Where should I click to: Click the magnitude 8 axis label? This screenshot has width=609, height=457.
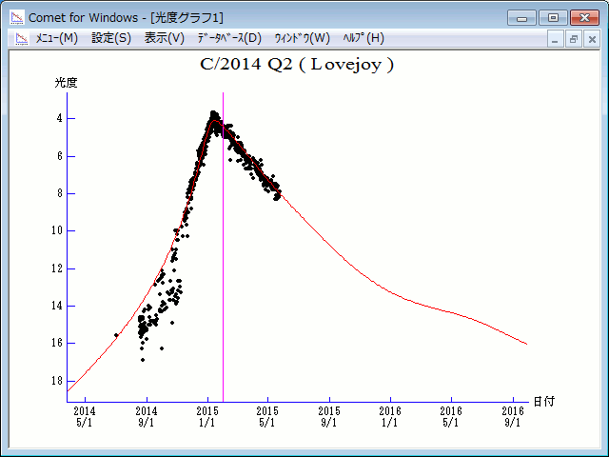click(x=59, y=193)
